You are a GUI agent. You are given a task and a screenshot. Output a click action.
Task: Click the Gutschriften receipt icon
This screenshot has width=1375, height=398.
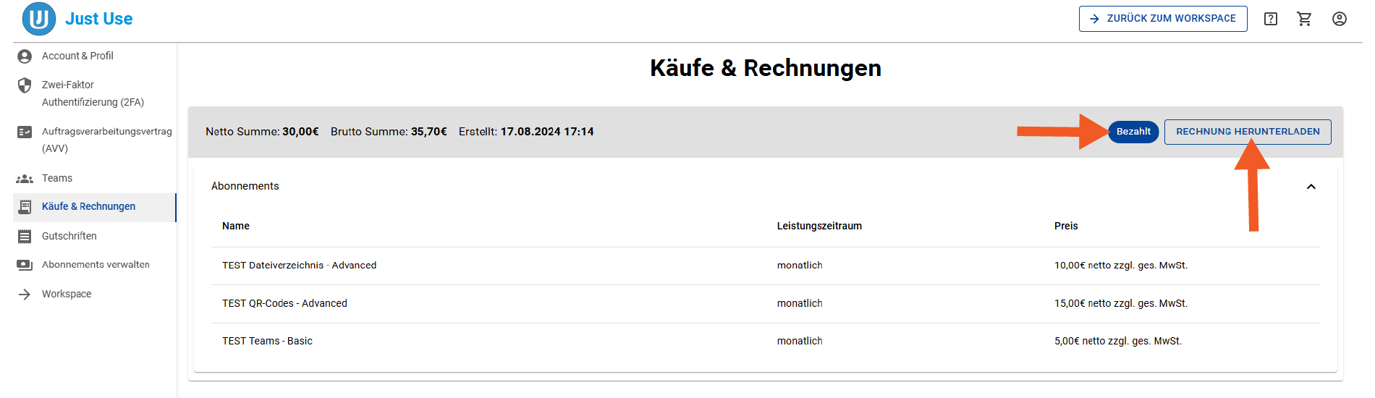coord(25,237)
